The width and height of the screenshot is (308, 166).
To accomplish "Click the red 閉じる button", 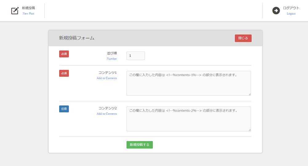I will 243,38.
